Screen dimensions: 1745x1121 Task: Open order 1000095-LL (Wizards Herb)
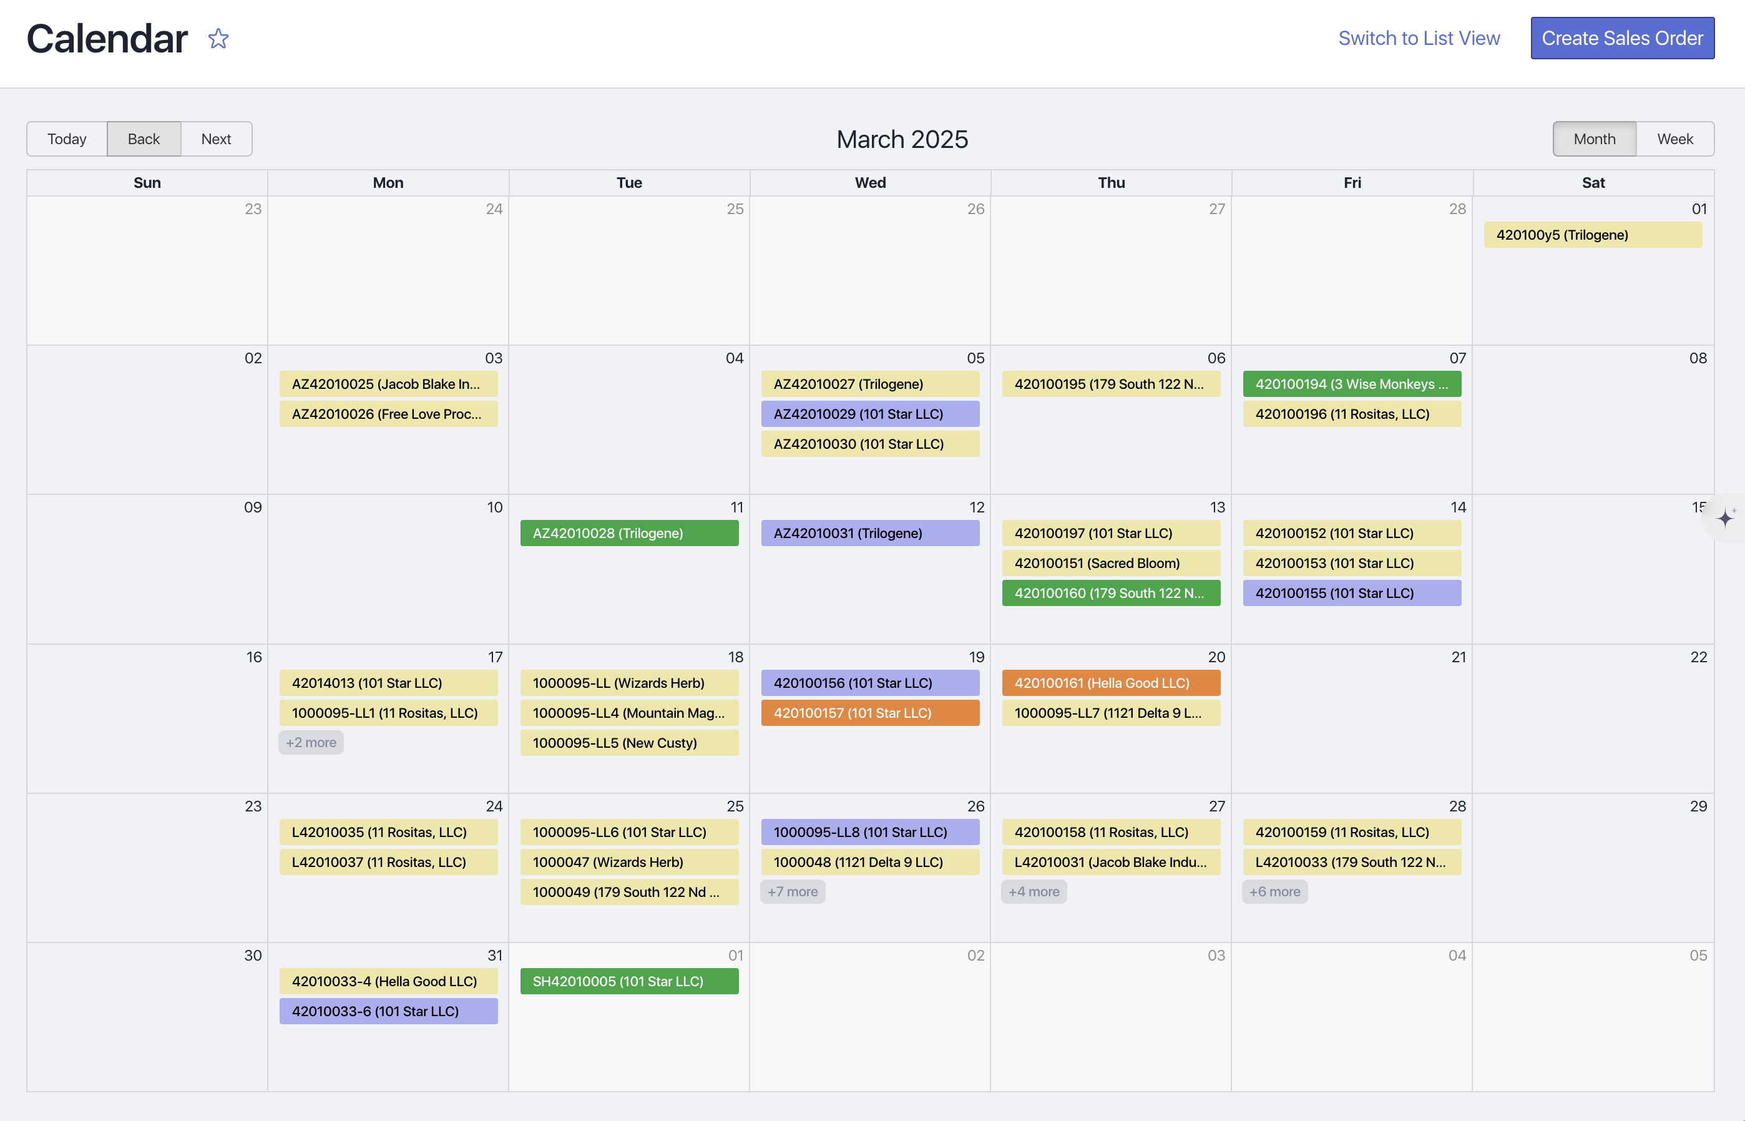click(x=630, y=683)
